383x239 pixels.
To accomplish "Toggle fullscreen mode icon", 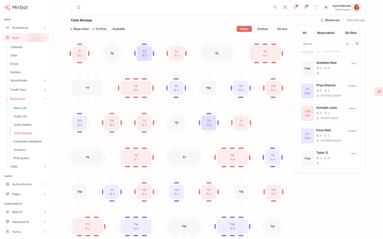I will click(315, 7).
